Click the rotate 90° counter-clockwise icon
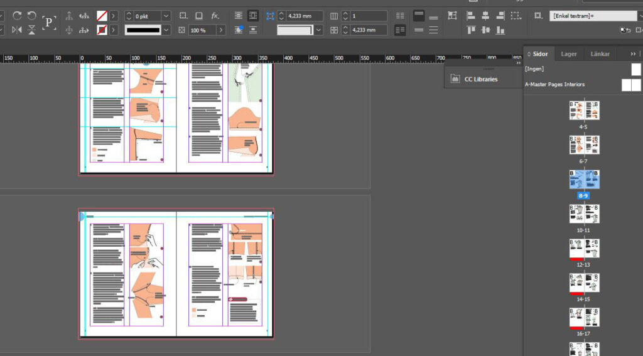Screen dimensions: 643x356 click(x=31, y=16)
